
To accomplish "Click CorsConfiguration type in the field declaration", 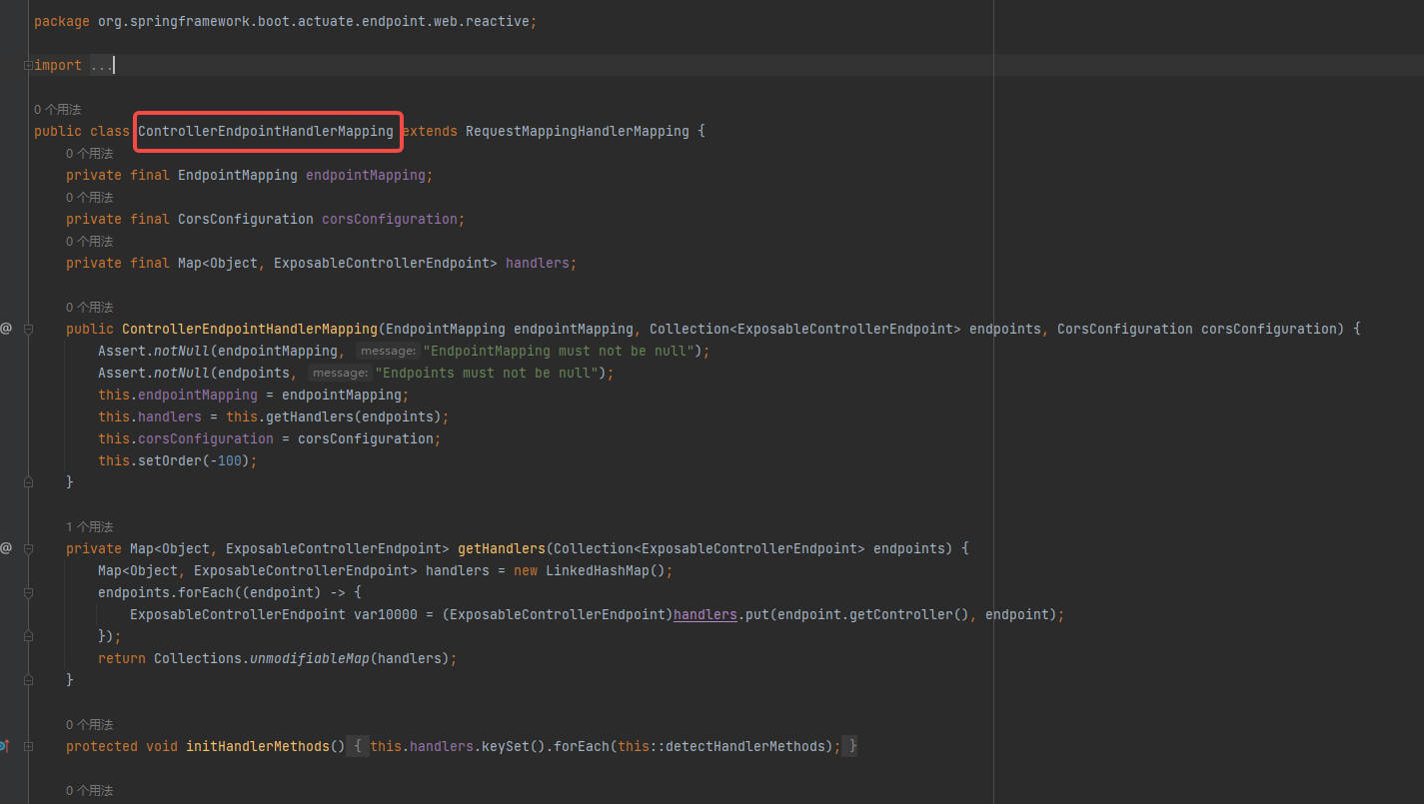I will [x=246, y=219].
